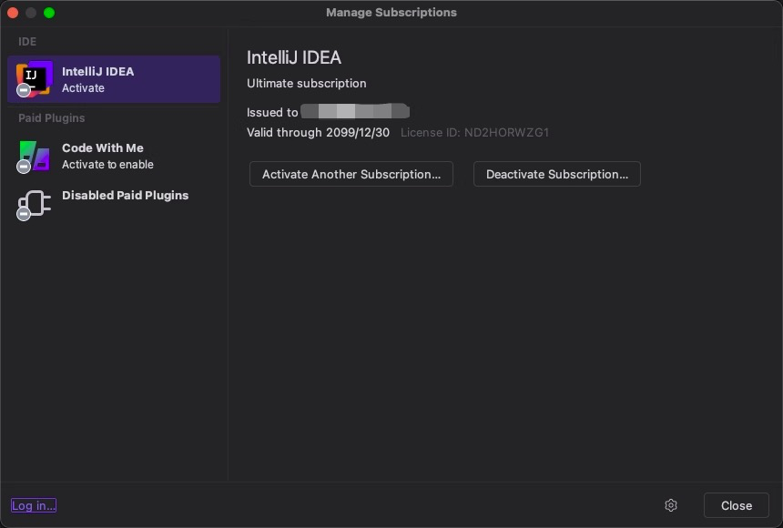Select Code With Me 'Activate to enable' entry
This screenshot has width=783, height=528.
click(107, 156)
